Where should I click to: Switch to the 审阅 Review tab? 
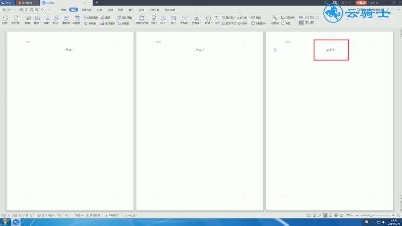(x=110, y=10)
